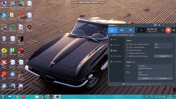Toggle show cursor checkbox
Image resolution: width=176 pixels, height=99 pixels.
(x=127, y=50)
